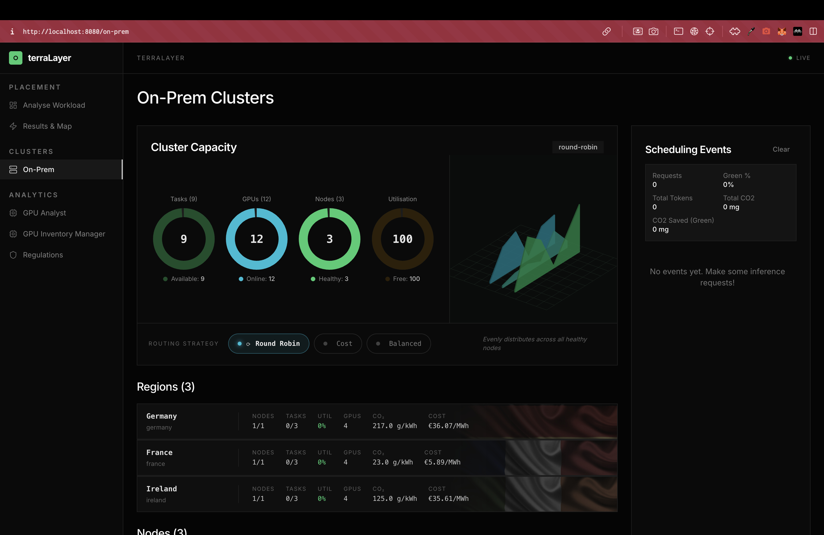Click the Utilisation donut gauge
The image size is (824, 535).
(x=402, y=239)
